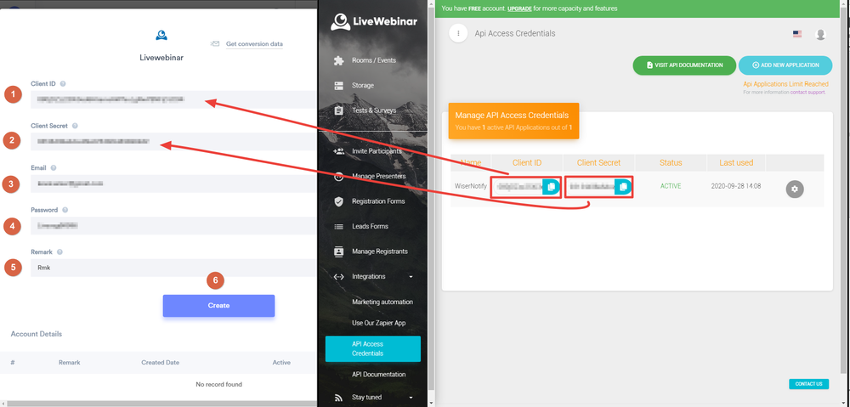The image size is (850, 407).
Task: Select Marketing automation under Integrations
Action: pyautogui.click(x=382, y=302)
